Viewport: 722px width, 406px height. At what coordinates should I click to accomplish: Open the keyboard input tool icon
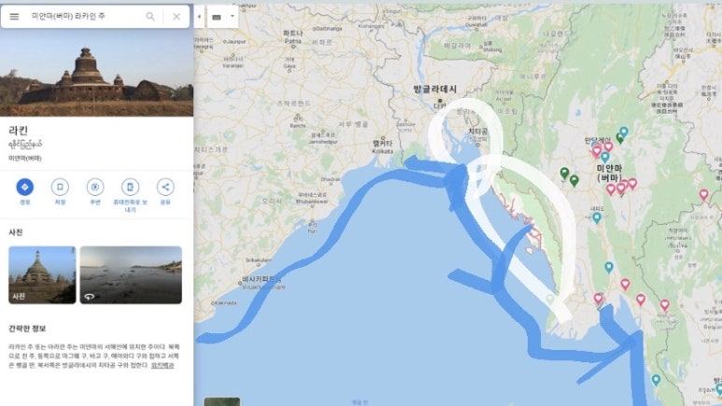click(x=217, y=17)
